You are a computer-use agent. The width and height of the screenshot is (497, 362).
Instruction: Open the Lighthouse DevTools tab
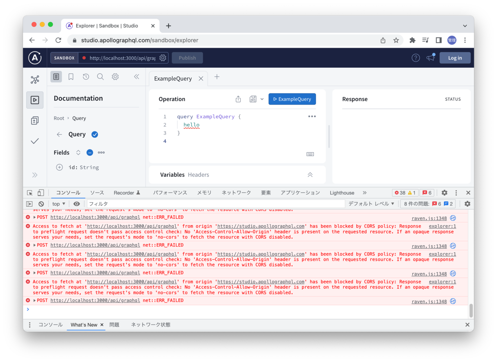342,193
